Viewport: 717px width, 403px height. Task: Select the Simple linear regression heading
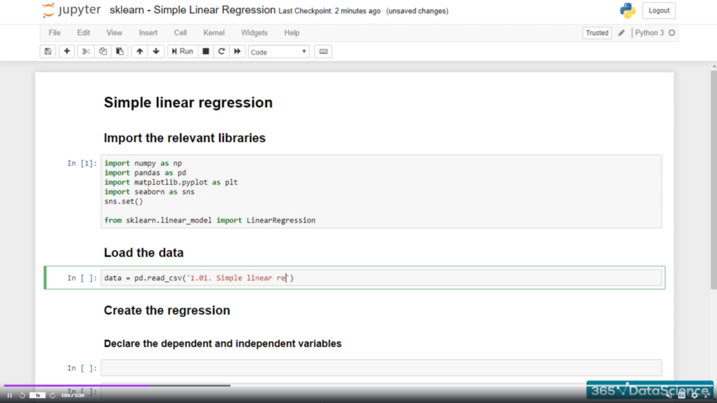188,102
